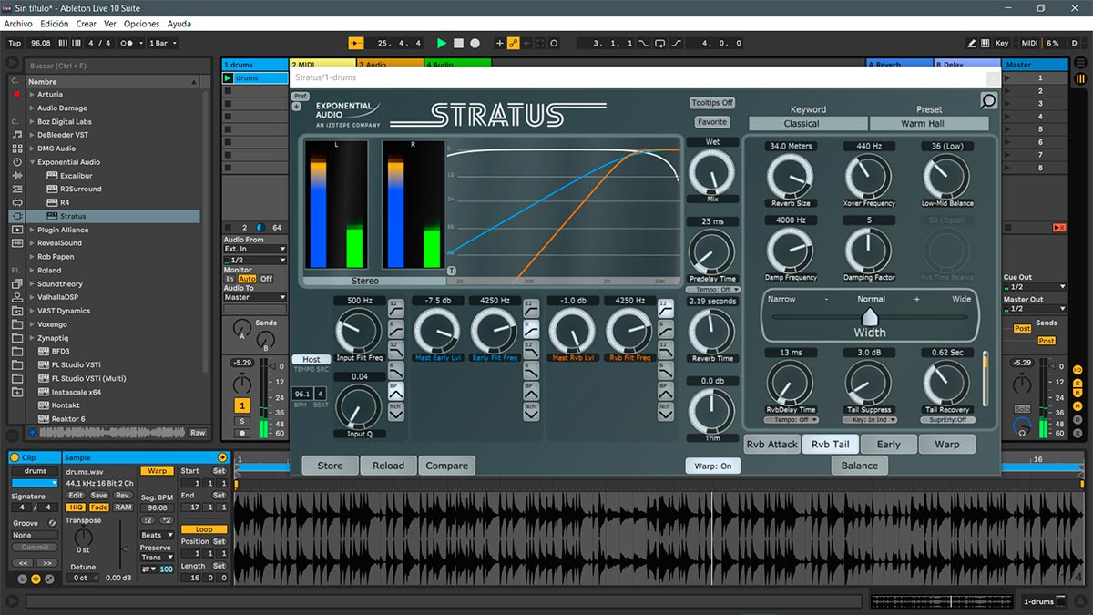Click the Width slider handle
1093x615 pixels.
click(x=870, y=316)
